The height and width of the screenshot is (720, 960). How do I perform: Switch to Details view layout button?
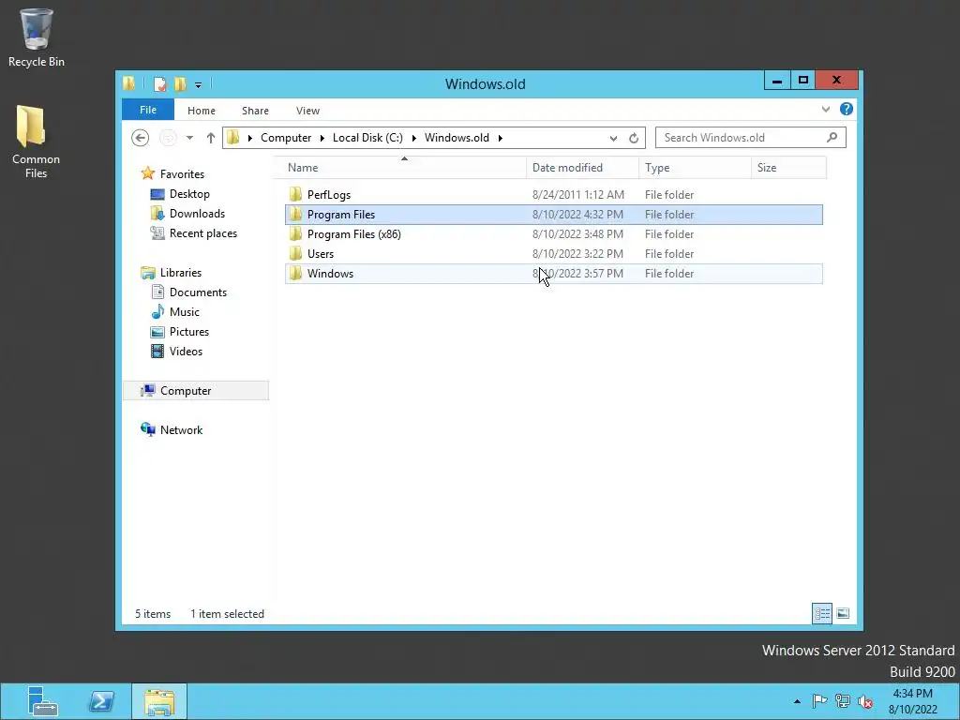click(822, 613)
